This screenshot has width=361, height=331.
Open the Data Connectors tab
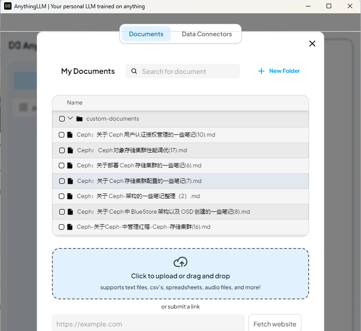[x=207, y=34]
